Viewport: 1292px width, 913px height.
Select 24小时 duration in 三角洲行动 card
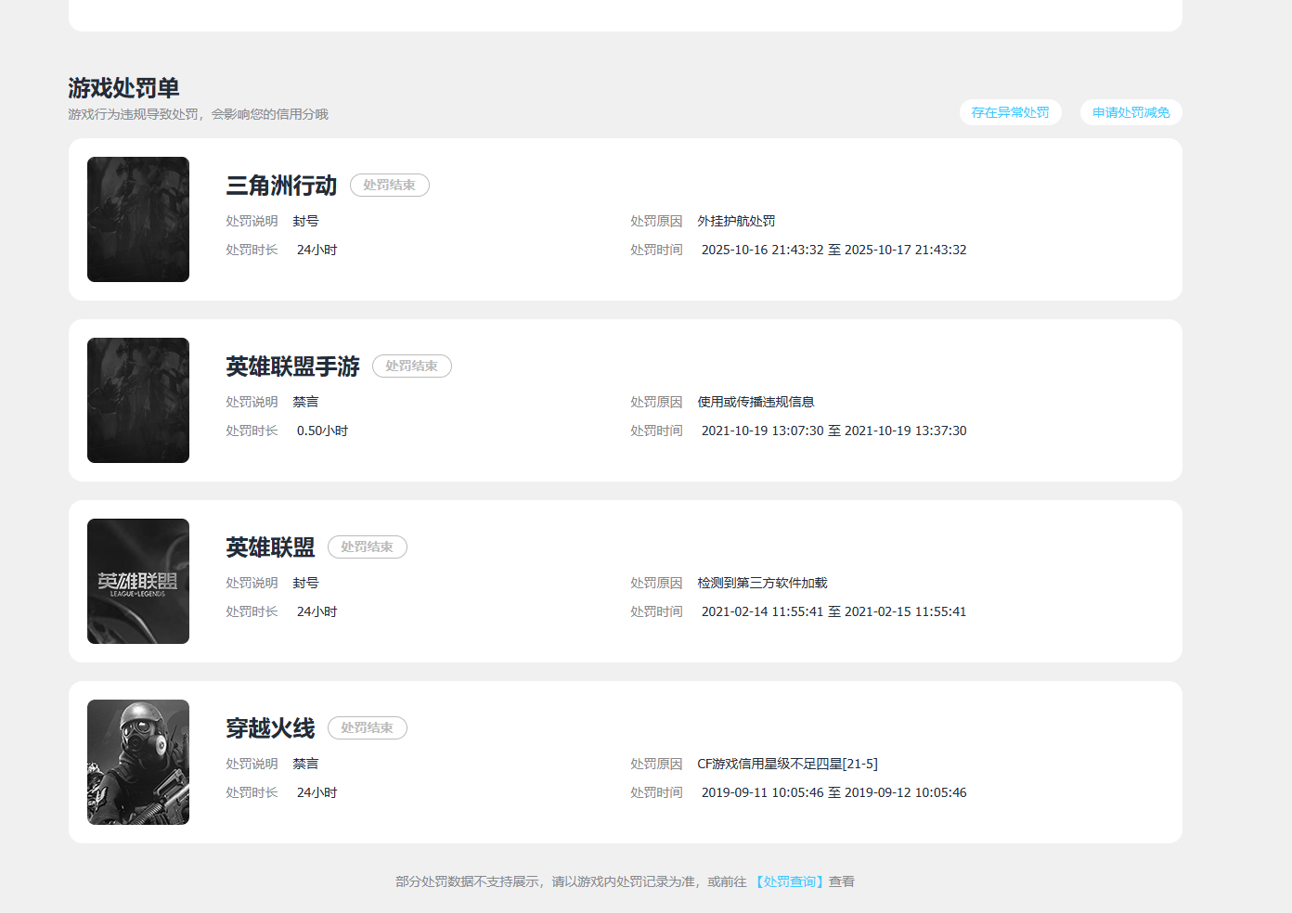317,250
